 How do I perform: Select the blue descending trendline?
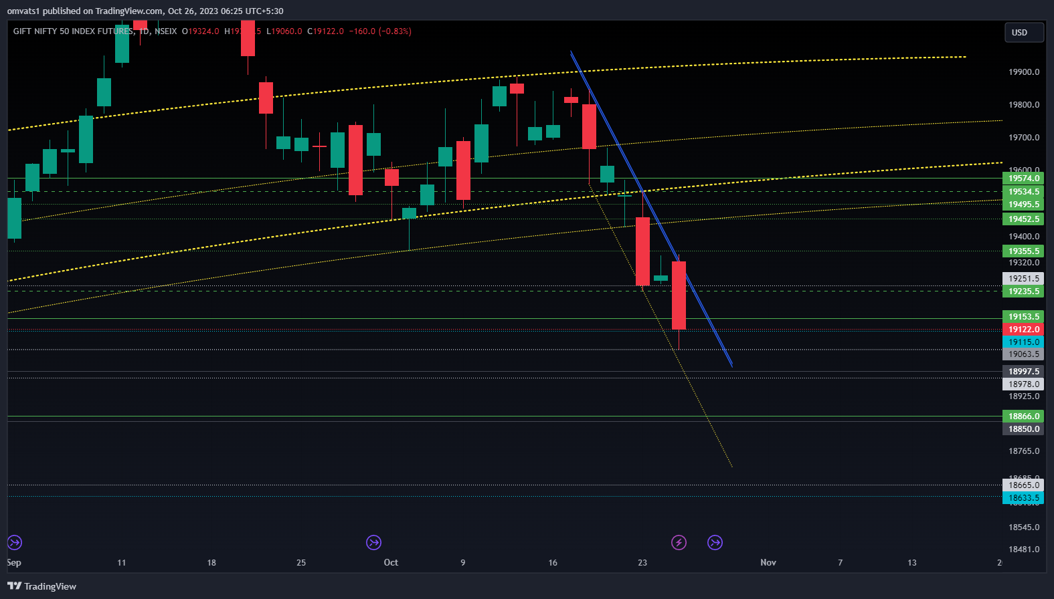[650, 208]
